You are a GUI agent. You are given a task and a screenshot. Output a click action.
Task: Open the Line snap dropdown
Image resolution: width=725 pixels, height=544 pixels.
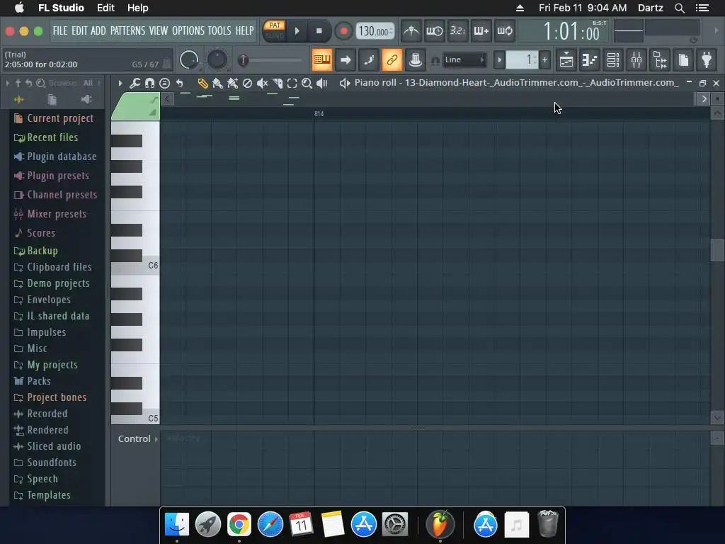click(464, 59)
